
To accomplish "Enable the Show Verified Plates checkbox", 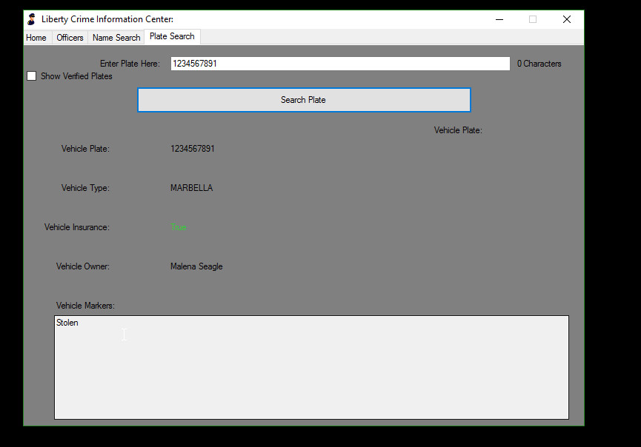I will coord(31,76).
